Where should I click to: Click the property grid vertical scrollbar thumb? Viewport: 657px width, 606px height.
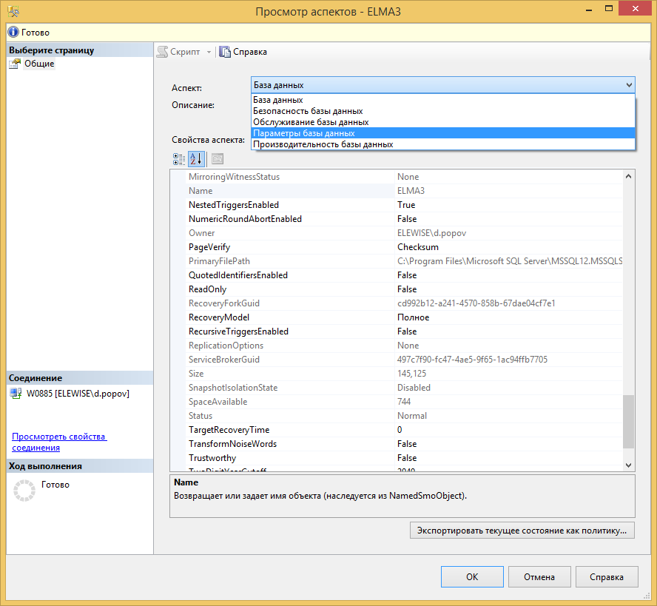point(628,420)
